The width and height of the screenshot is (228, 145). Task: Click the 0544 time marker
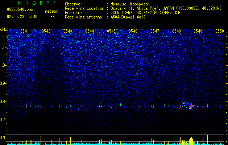point(90,31)
